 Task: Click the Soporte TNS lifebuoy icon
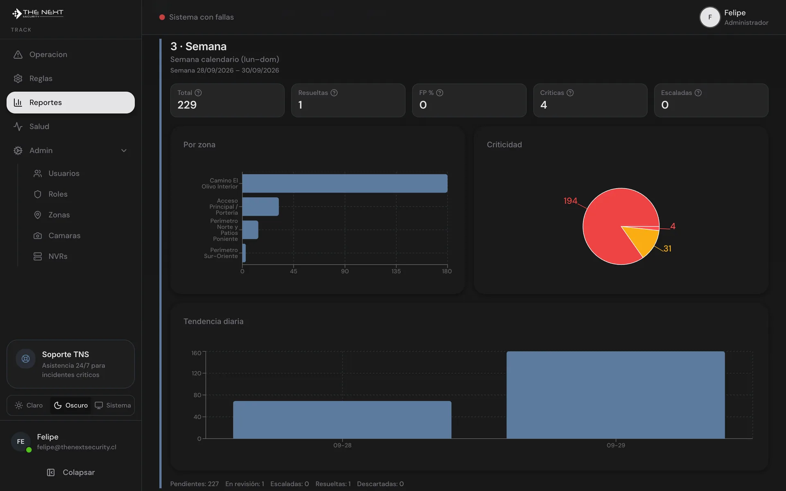pos(25,359)
